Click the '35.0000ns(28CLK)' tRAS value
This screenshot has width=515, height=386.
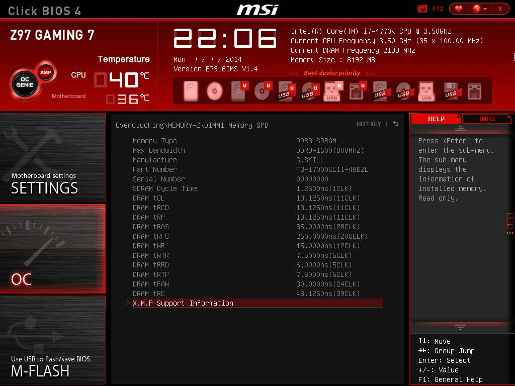point(328,227)
